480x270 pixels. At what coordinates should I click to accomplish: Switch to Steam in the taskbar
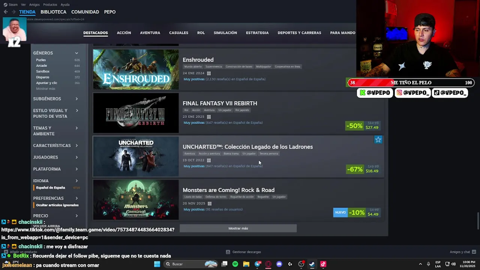(312, 264)
